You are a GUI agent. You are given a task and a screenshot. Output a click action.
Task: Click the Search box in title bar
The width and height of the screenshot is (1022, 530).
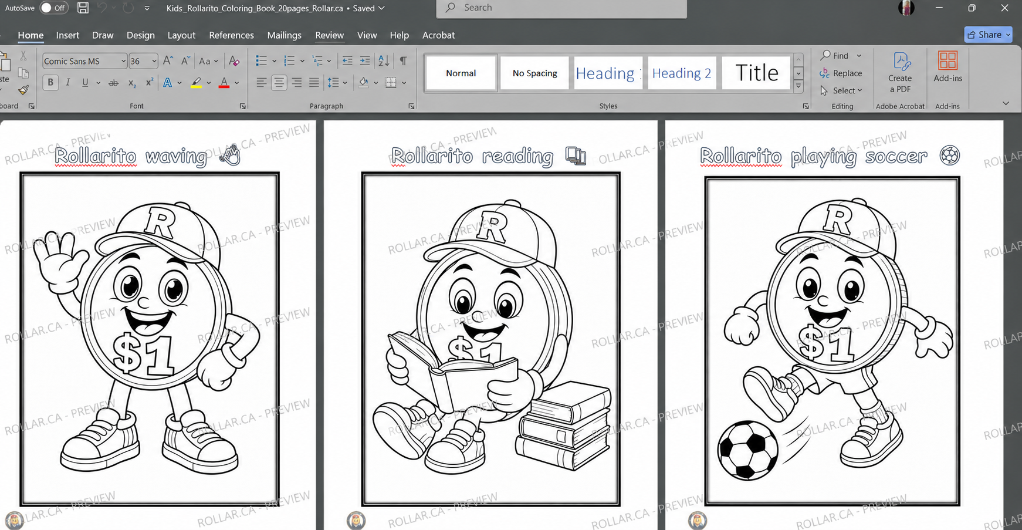click(x=561, y=8)
